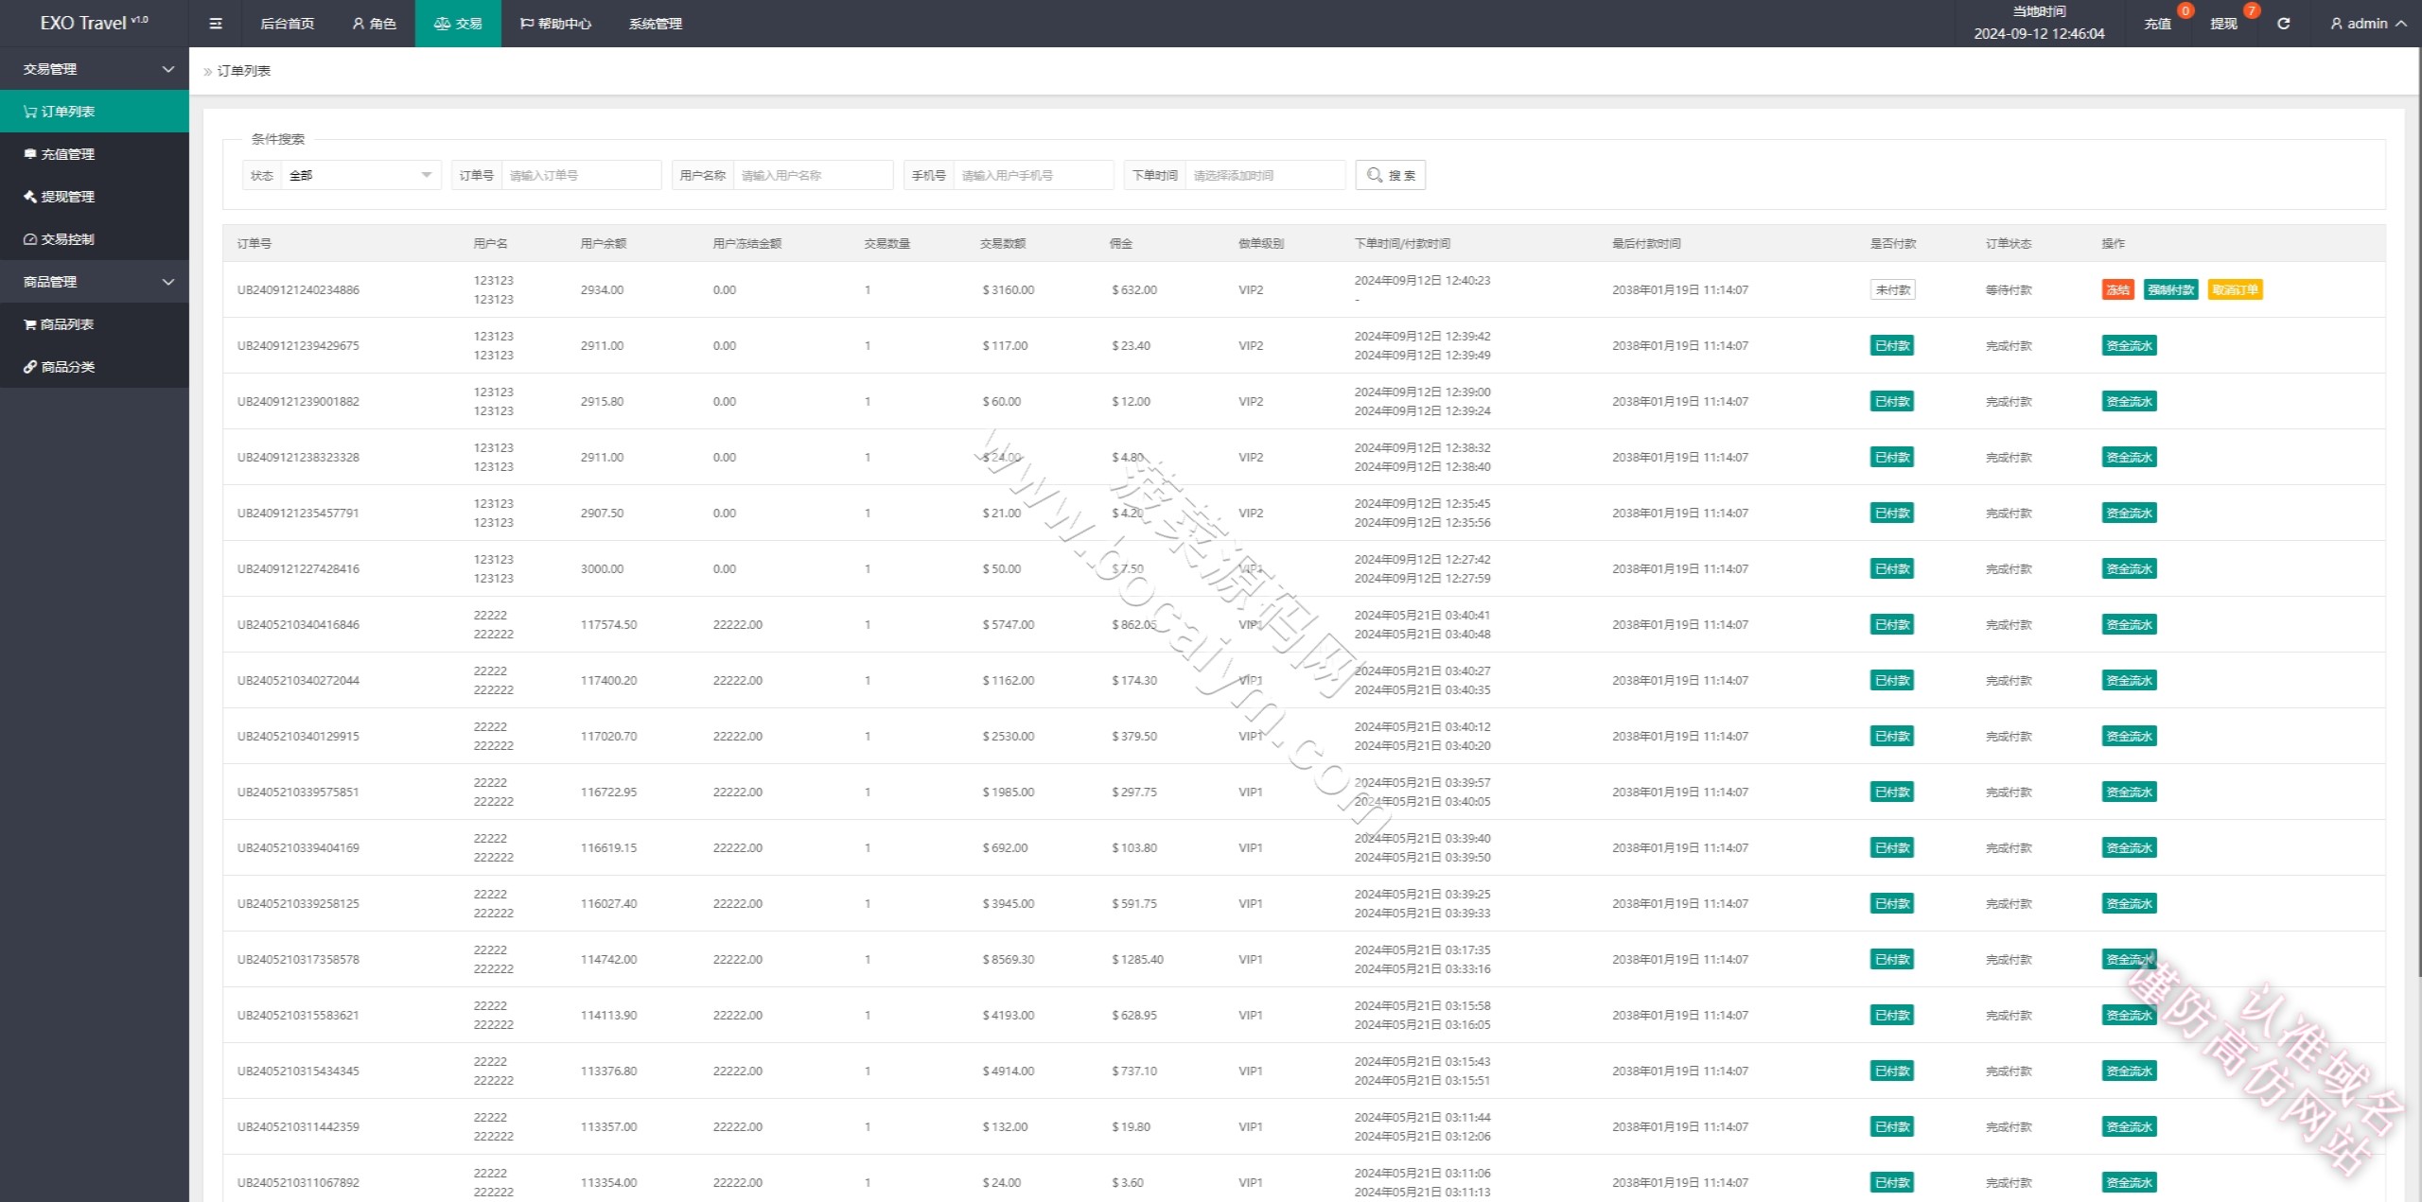Click order number UB2409121240234886
The width and height of the screenshot is (2422, 1202).
coord(298,290)
